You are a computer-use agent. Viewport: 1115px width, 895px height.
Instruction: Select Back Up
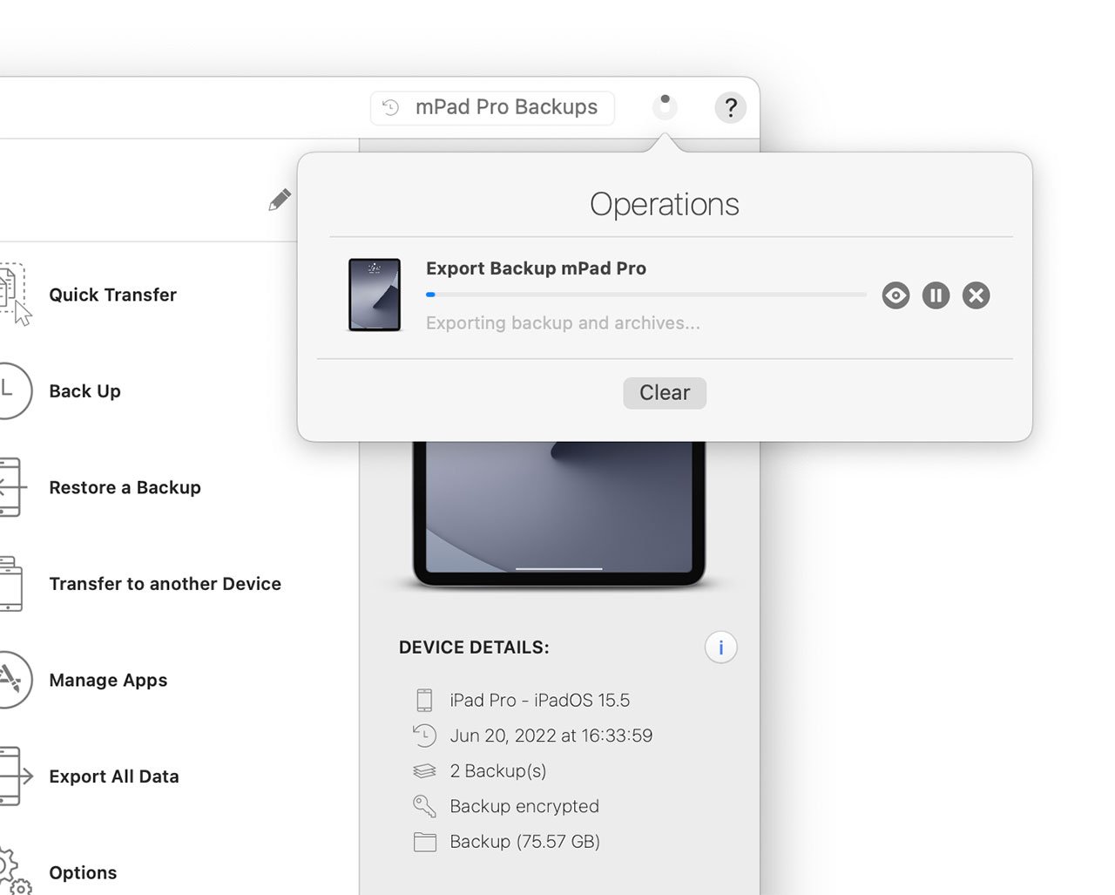click(84, 391)
